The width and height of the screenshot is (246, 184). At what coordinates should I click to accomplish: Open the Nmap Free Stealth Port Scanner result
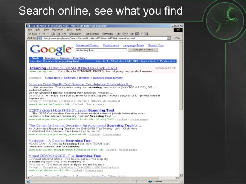[x=80, y=84]
